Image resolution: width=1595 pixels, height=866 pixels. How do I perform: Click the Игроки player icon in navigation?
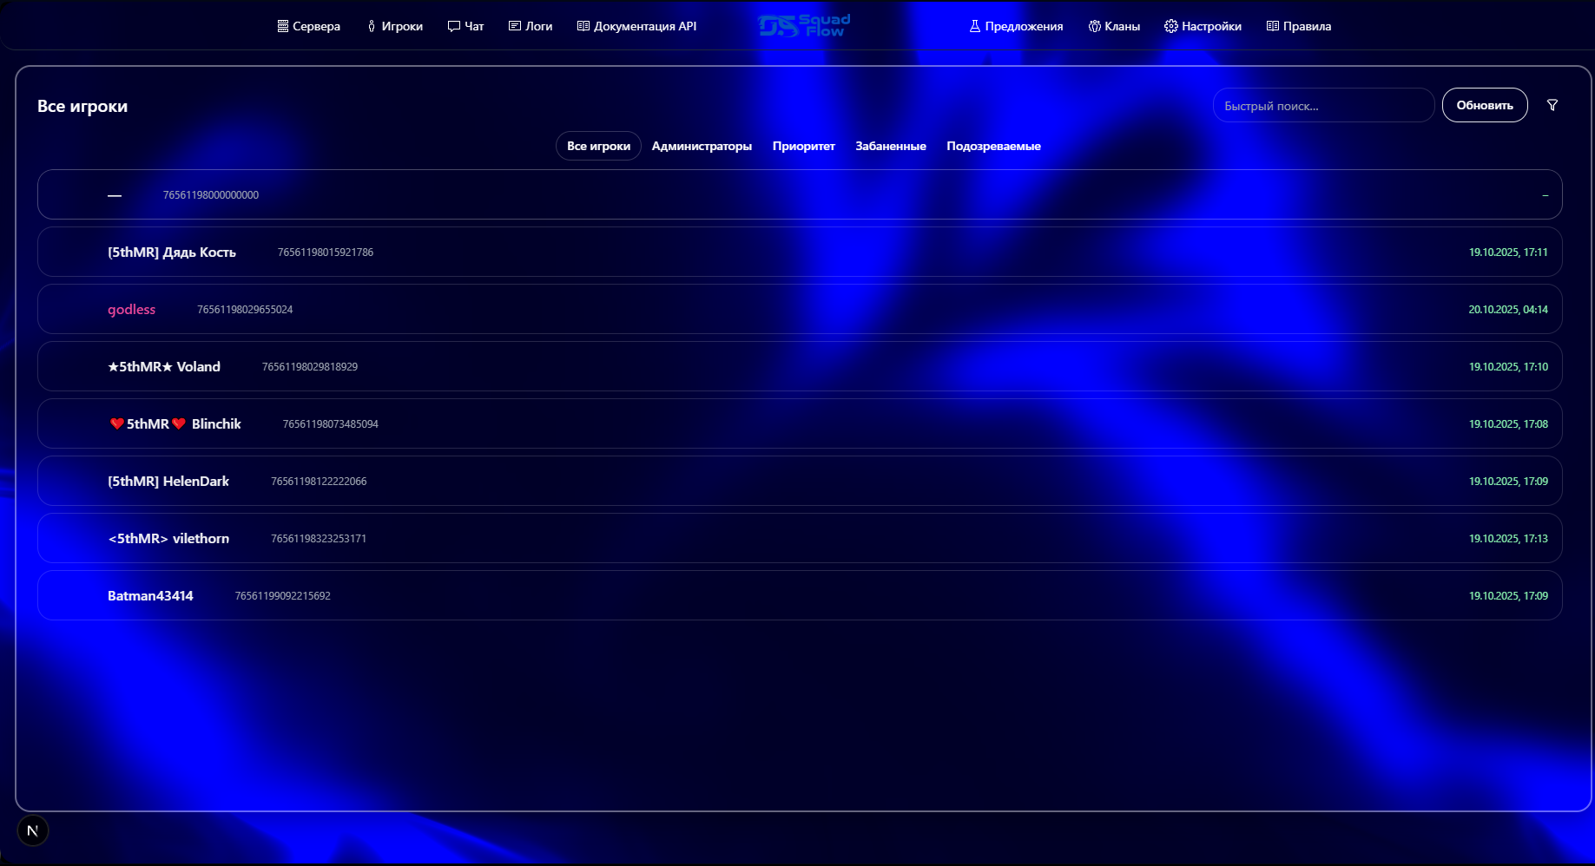pyautogui.click(x=372, y=26)
